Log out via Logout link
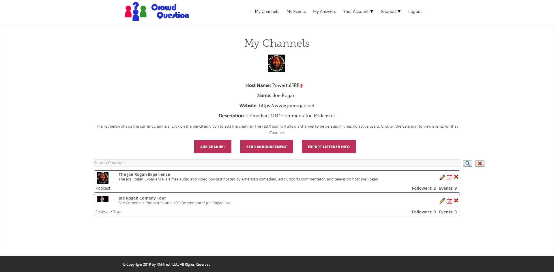Screen dimensions: 554x272 [415, 12]
